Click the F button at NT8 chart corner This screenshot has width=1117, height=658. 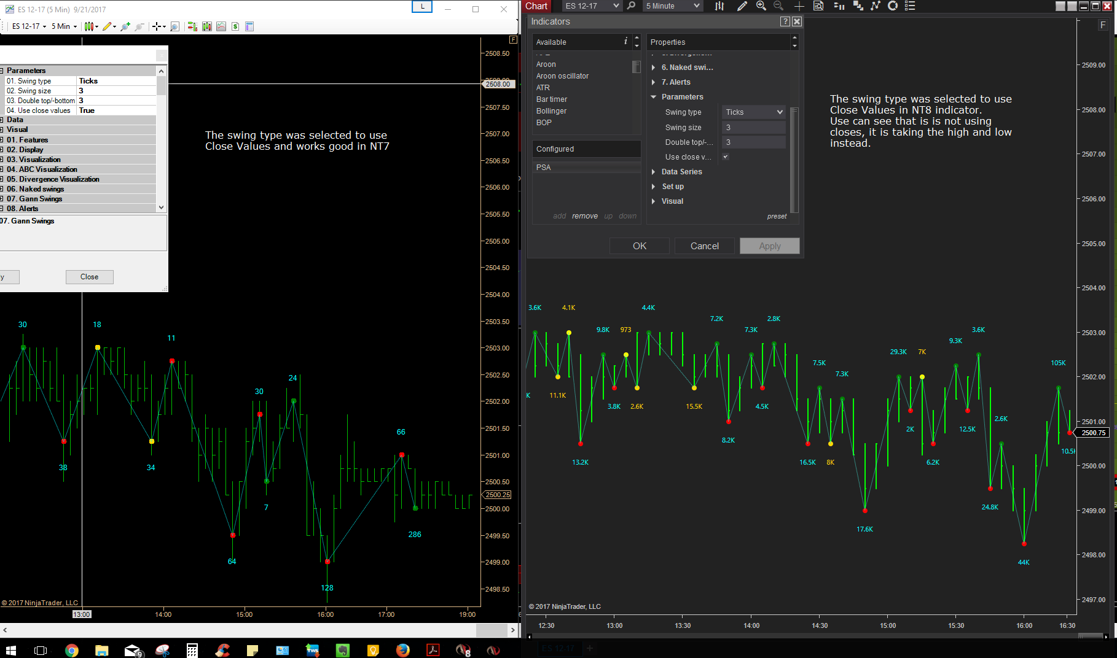coord(1103,25)
